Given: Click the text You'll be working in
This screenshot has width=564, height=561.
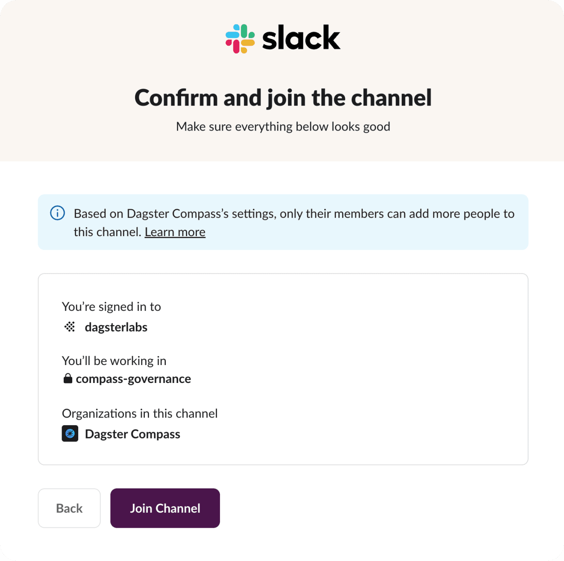Looking at the screenshot, I should [x=114, y=360].
